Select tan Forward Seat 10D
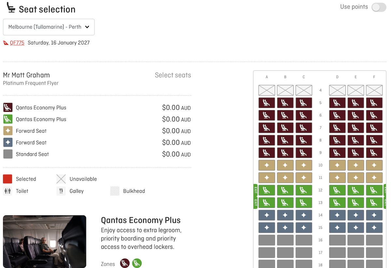Viewport: 391px width, 268px height. [x=337, y=165]
